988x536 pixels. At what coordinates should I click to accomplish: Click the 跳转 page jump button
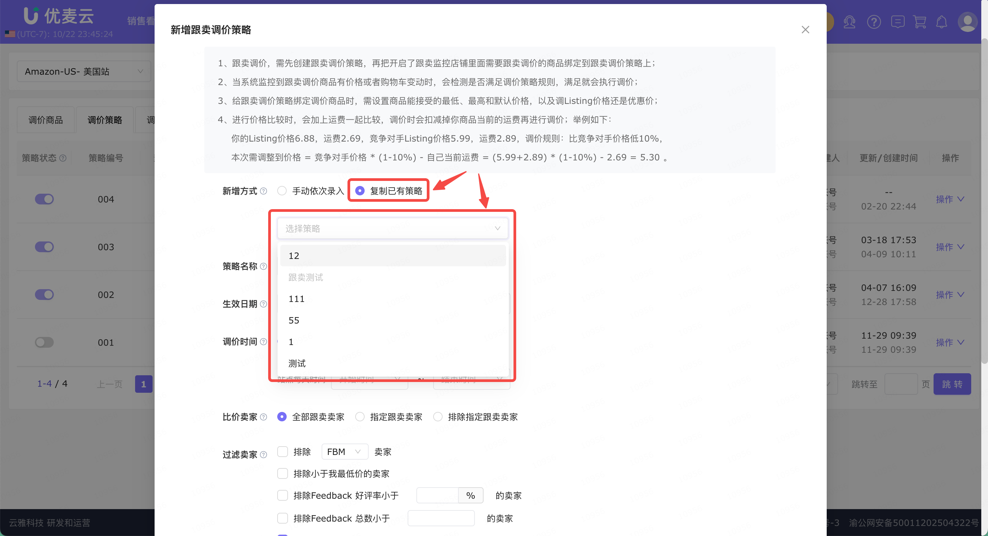tap(952, 384)
